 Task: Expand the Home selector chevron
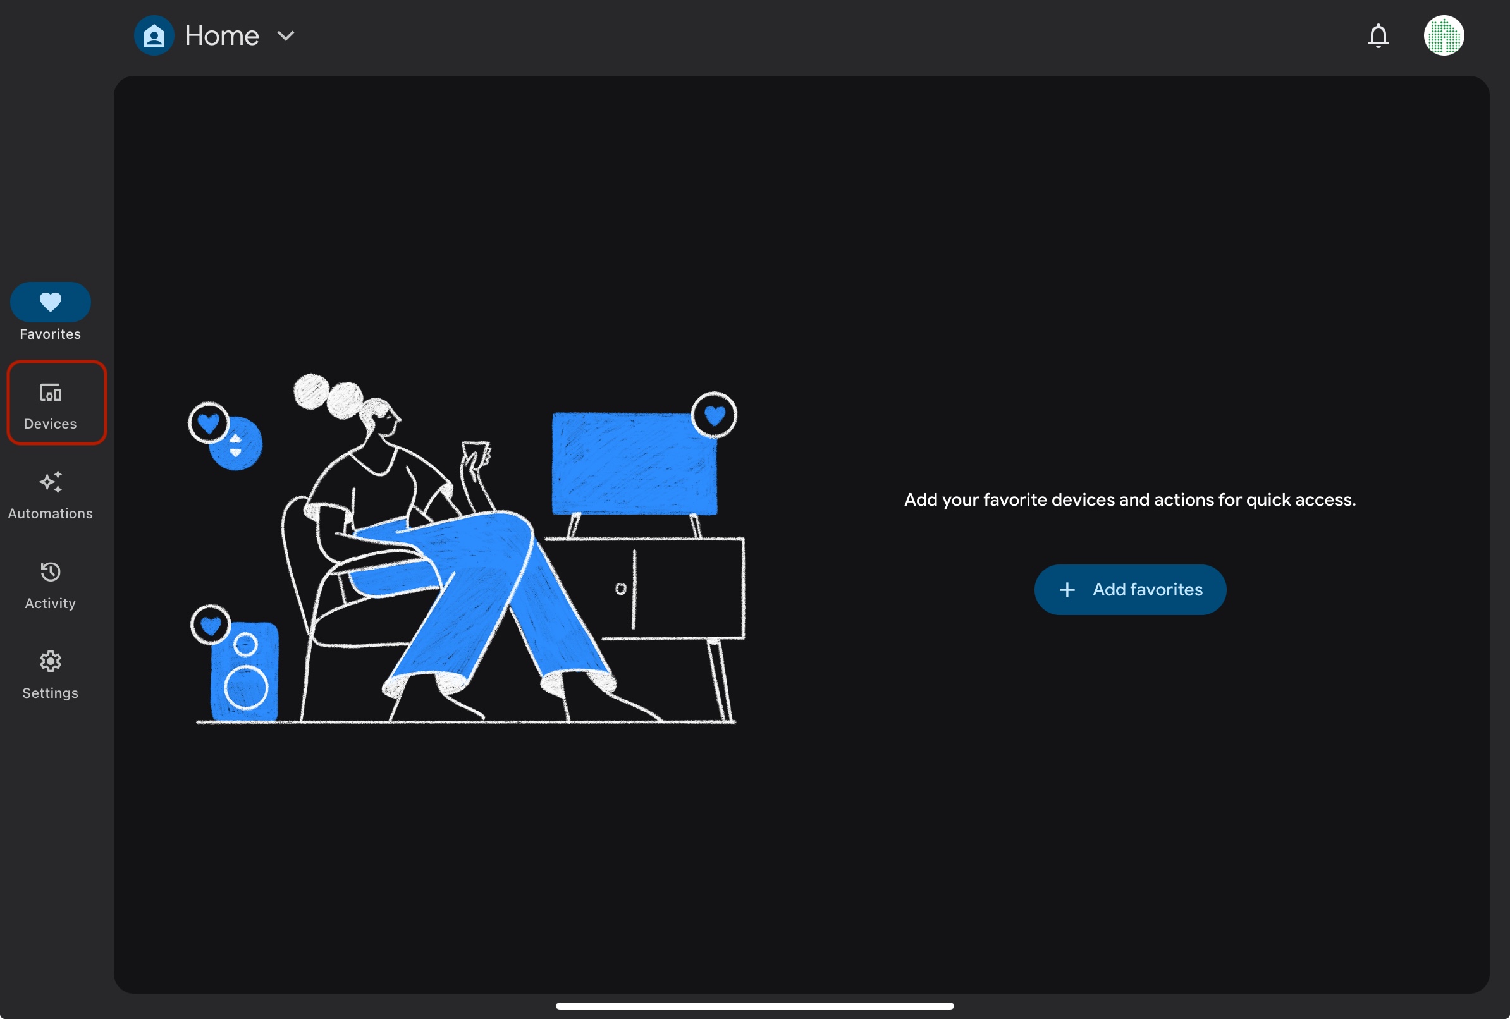pyautogui.click(x=286, y=36)
